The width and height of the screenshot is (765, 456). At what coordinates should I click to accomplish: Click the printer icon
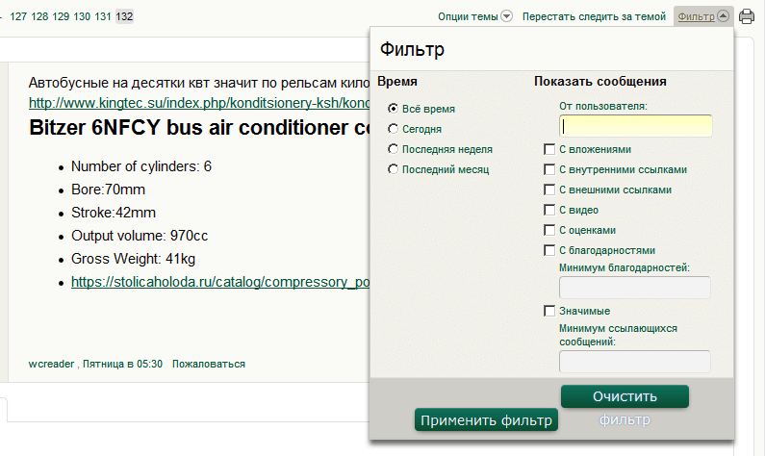(x=747, y=16)
